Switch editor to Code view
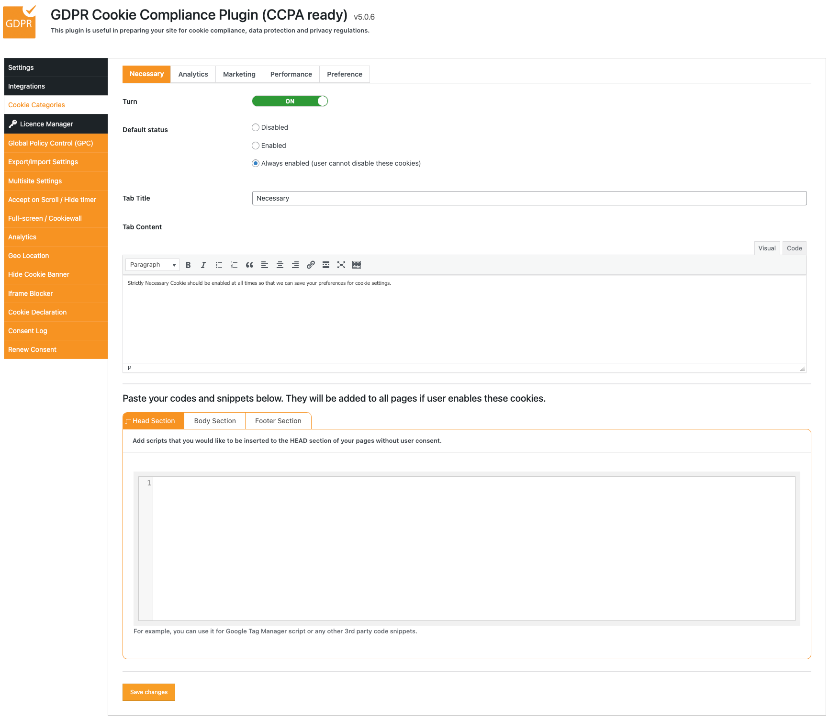The height and width of the screenshot is (720, 829). tap(794, 248)
